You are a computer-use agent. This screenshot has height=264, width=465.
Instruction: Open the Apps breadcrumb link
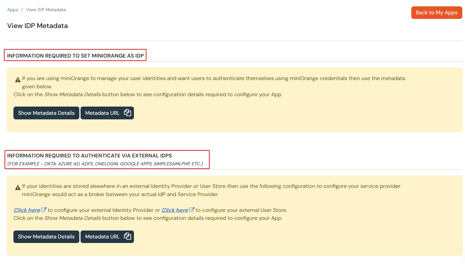pyautogui.click(x=13, y=9)
